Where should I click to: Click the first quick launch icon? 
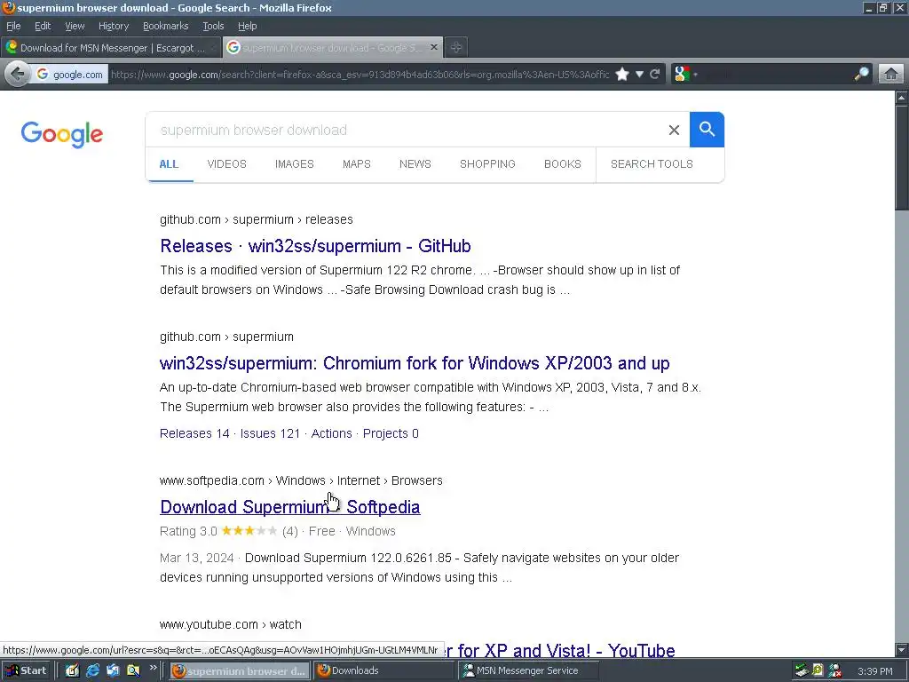click(x=72, y=670)
